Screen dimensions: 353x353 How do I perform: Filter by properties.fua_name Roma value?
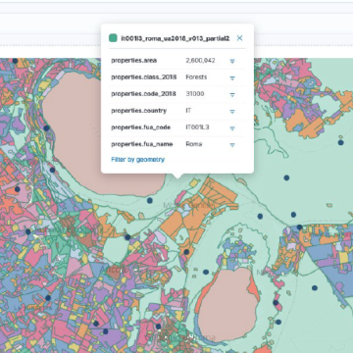pos(232,145)
